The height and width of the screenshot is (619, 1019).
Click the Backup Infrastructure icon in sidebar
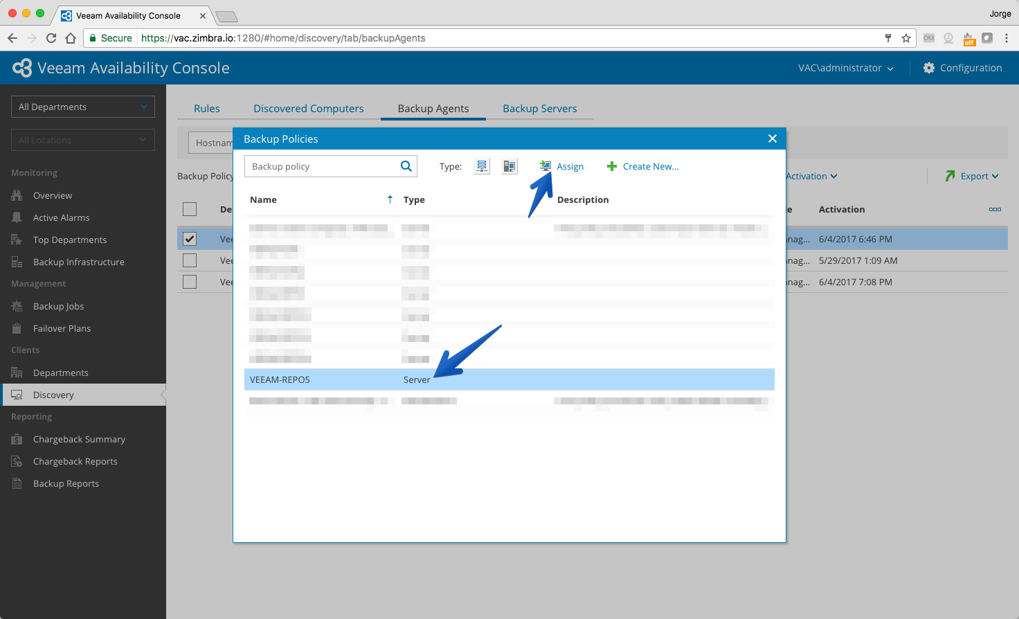[x=17, y=262]
